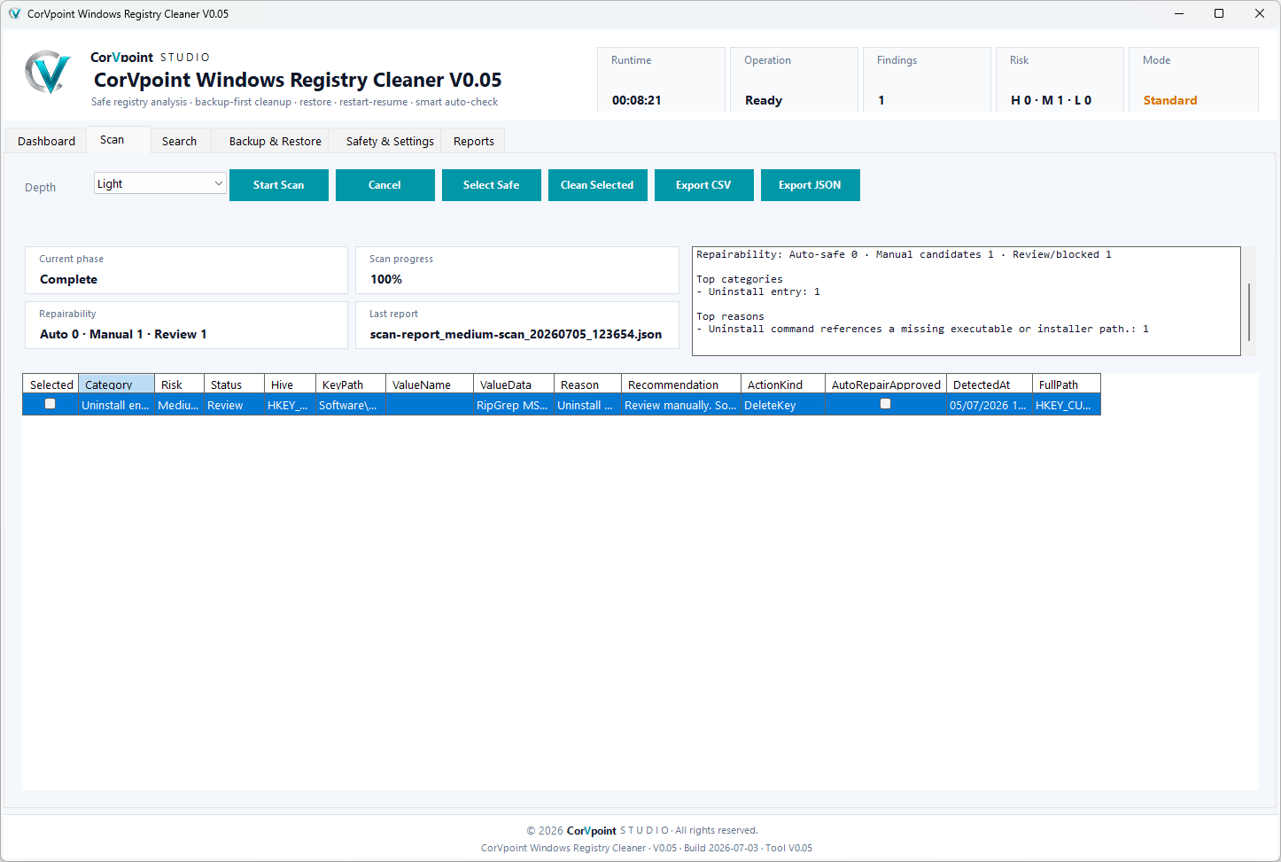Click the Select Safe button
Viewport: 1281px width, 862px height.
(492, 185)
